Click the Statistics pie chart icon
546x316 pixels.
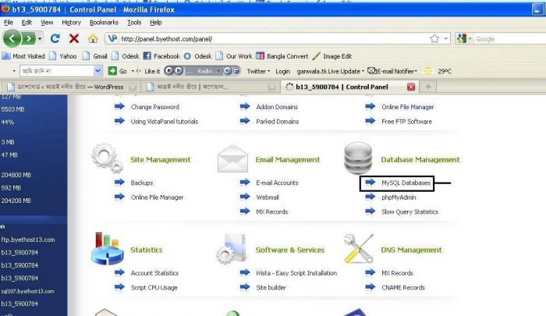click(108, 249)
